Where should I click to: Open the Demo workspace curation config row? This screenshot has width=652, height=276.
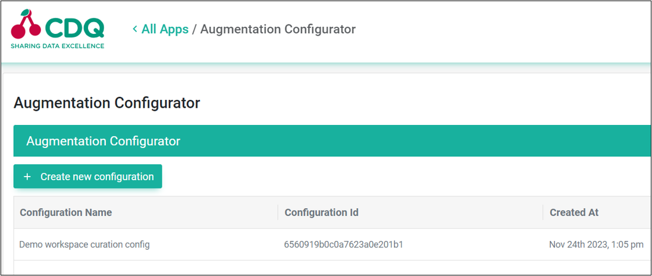tap(332, 244)
